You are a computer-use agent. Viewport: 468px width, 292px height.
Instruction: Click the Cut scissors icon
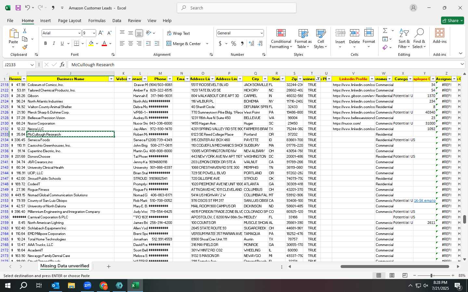pyautogui.click(x=25, y=30)
